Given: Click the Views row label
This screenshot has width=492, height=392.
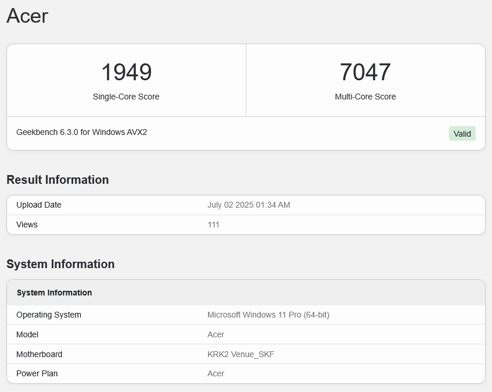Looking at the screenshot, I should click(x=27, y=224).
